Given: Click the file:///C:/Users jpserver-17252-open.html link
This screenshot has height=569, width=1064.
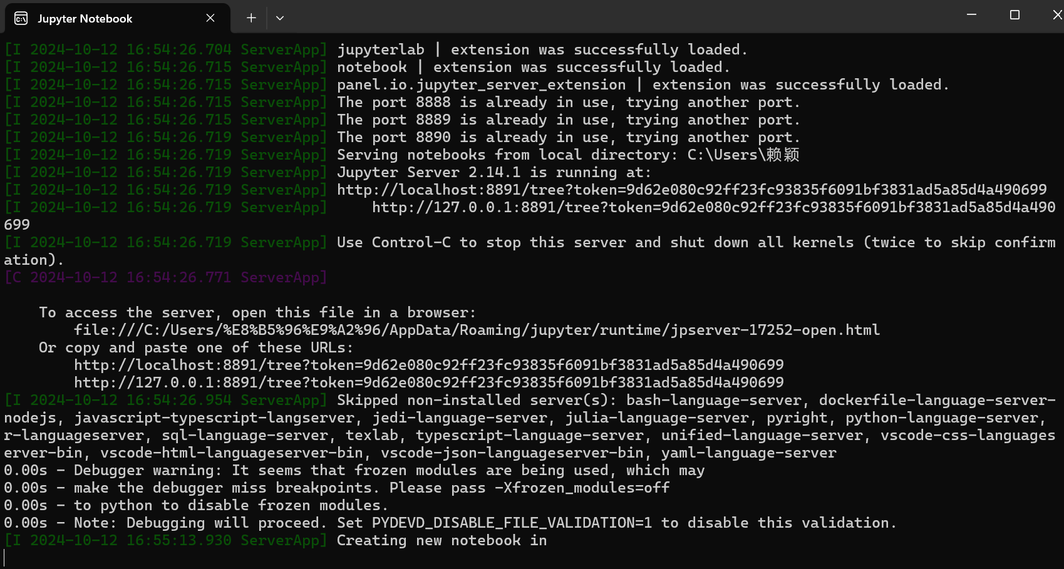Looking at the screenshot, I should (x=477, y=330).
